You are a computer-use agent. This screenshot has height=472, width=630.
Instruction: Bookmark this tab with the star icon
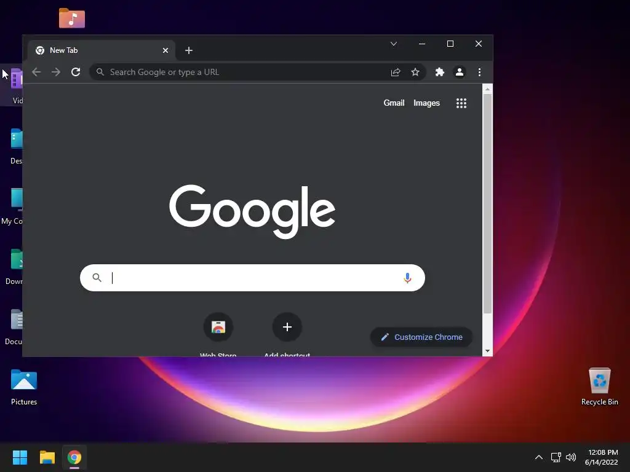(x=415, y=73)
